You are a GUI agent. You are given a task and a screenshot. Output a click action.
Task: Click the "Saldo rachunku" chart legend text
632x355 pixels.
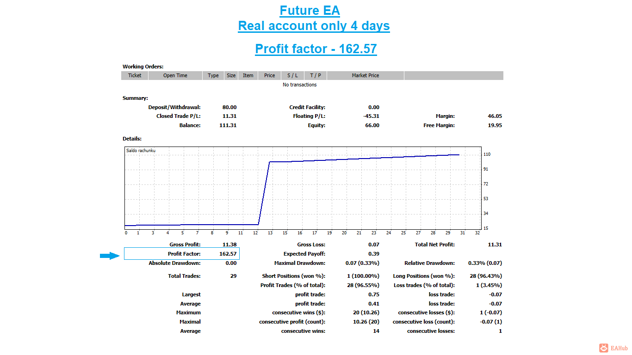click(x=141, y=150)
